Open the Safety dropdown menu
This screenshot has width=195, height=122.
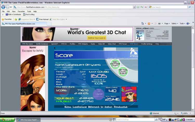pos(175,23)
